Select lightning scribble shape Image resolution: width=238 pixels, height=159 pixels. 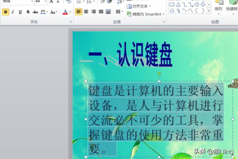(x=178, y=11)
